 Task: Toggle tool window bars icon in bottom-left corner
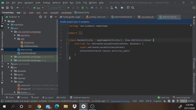[2, 101]
